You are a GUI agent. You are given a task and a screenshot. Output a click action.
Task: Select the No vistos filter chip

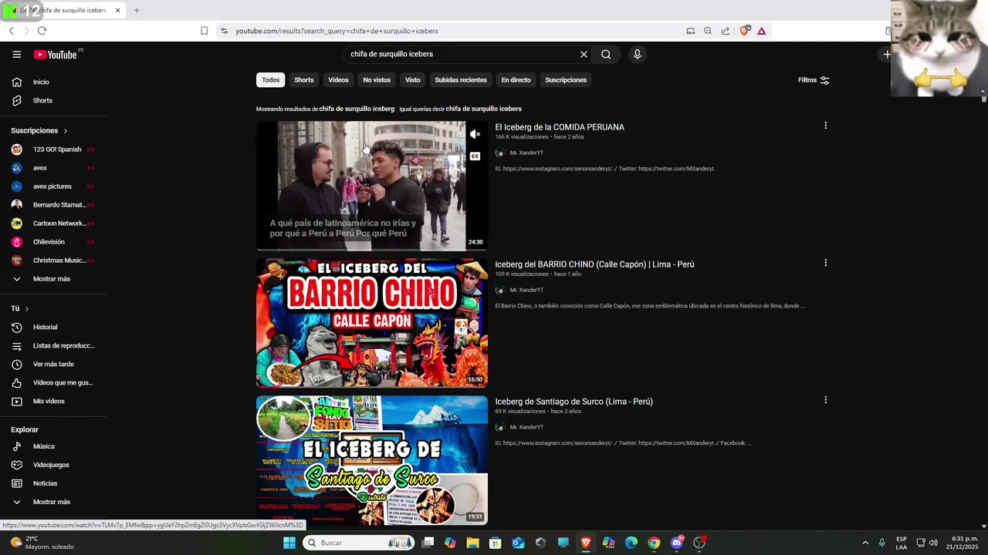[x=377, y=80]
